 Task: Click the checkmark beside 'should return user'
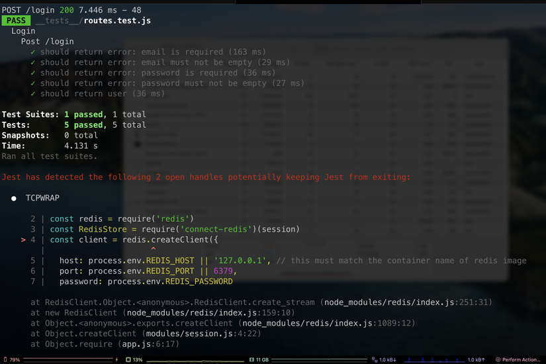point(32,94)
